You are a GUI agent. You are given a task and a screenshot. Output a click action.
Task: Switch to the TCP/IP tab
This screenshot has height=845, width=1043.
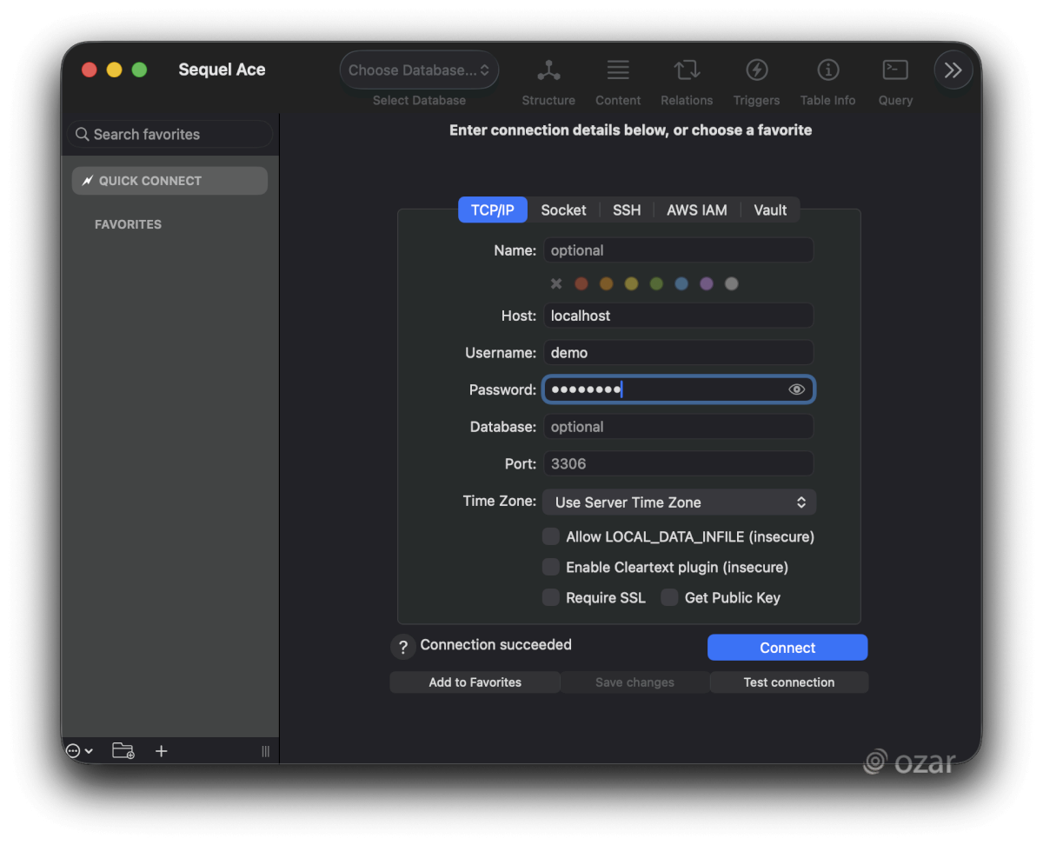click(493, 210)
